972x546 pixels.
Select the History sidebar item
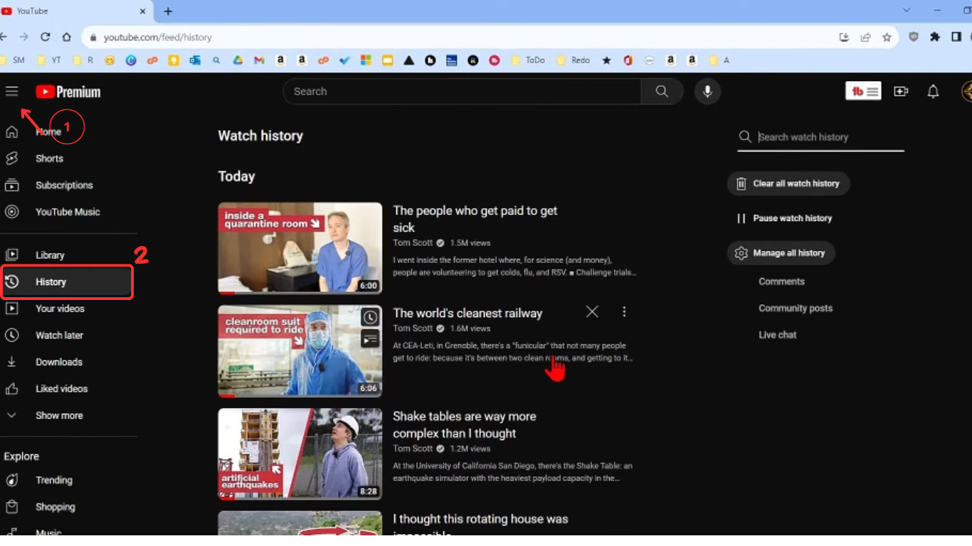point(67,282)
